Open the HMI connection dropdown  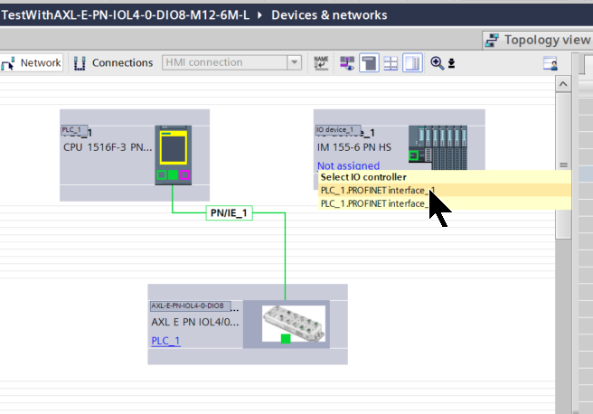294,63
